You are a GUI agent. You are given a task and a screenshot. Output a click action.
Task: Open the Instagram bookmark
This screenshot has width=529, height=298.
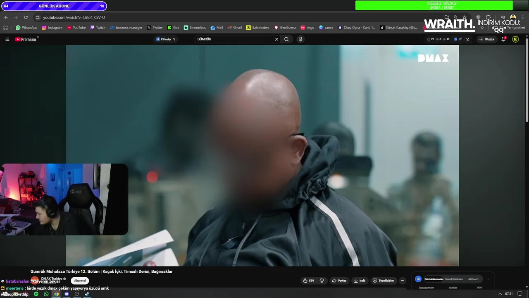tap(52, 28)
